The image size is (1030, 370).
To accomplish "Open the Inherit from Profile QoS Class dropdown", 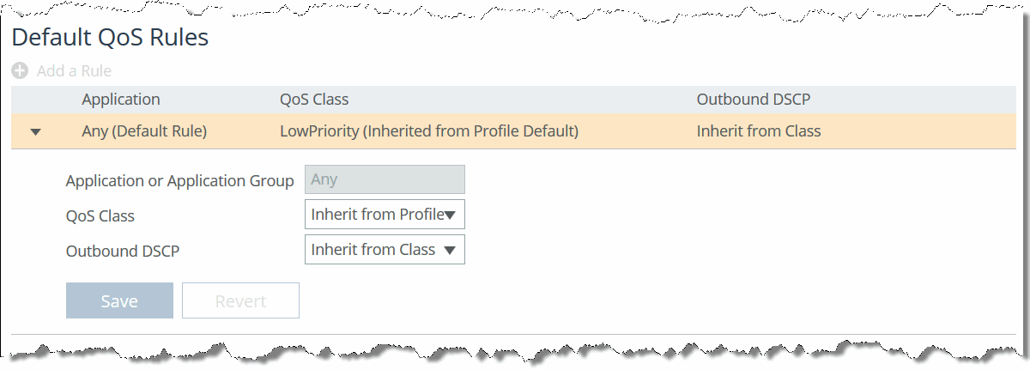I will [x=376, y=215].
